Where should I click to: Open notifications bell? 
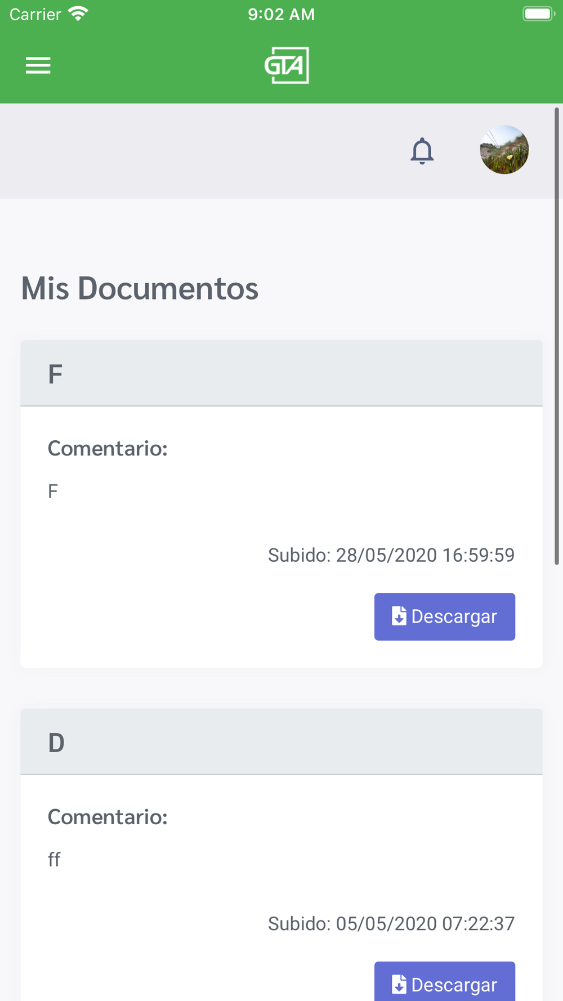click(422, 151)
